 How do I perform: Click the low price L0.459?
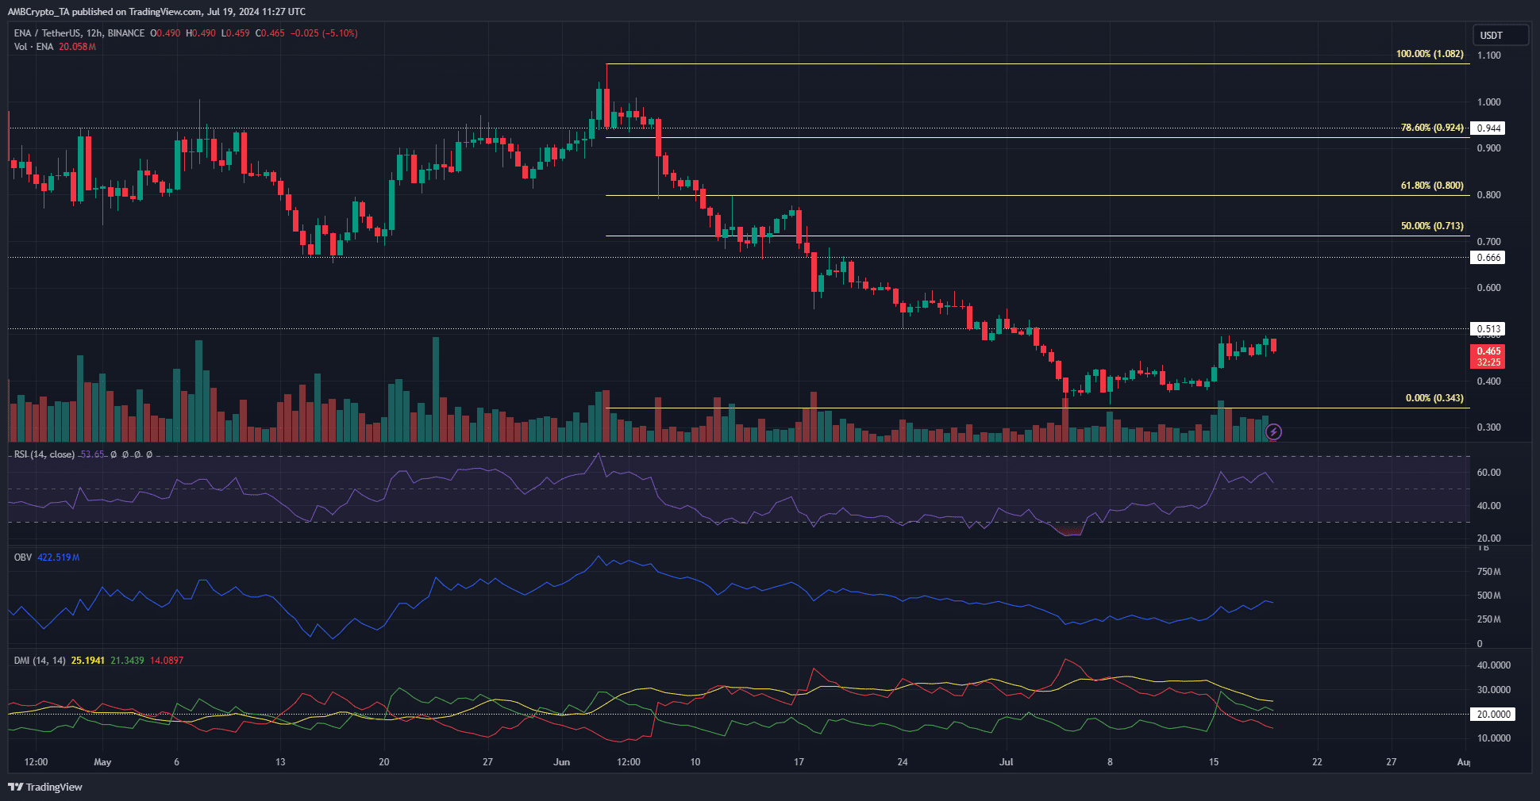point(235,33)
